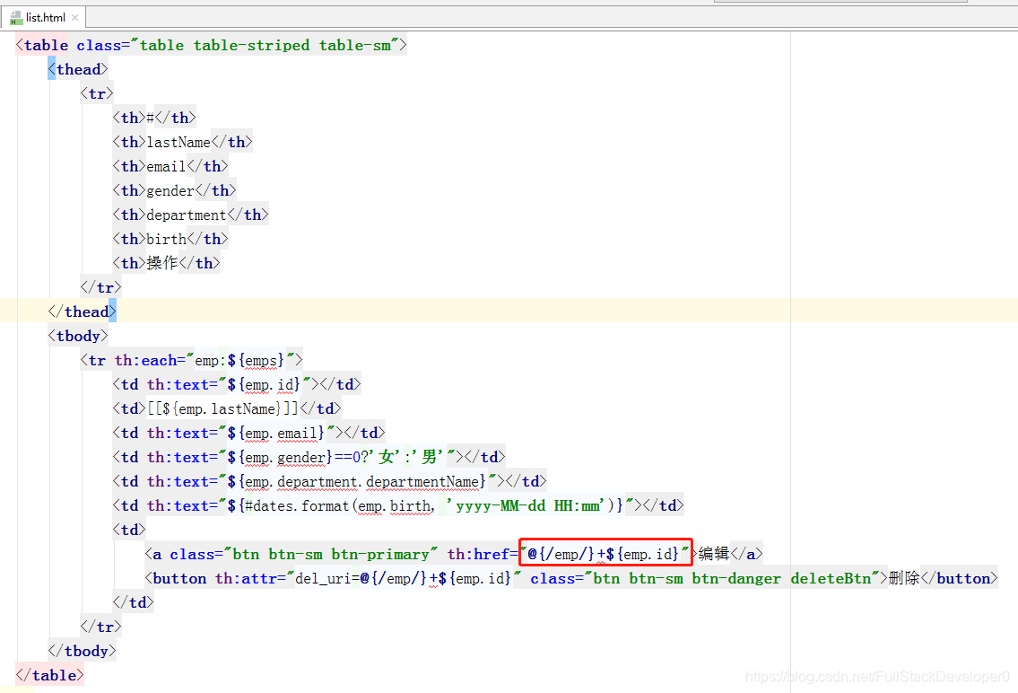Click the table class attribute line
The height and width of the screenshot is (693, 1018).
coord(212,45)
